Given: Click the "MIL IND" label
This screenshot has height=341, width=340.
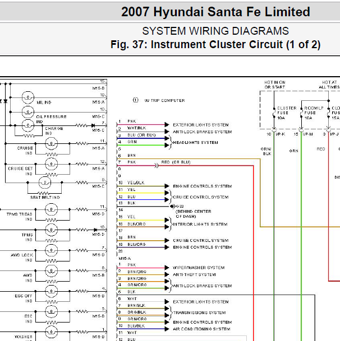Looking at the screenshot, I should point(44,102).
